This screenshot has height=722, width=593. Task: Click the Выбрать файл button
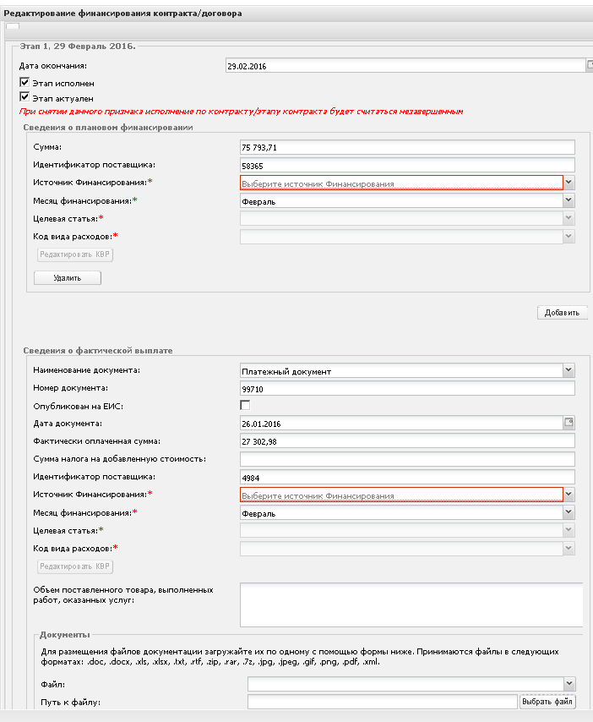pyautogui.click(x=547, y=701)
